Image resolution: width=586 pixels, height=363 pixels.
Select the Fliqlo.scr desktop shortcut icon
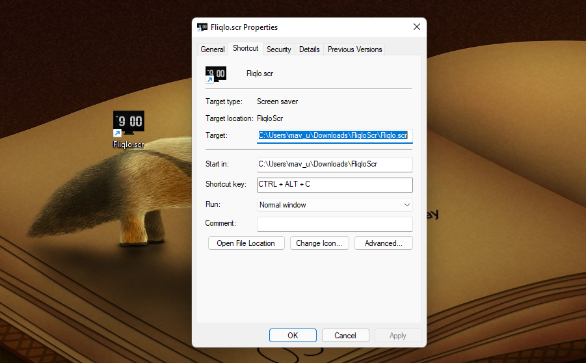[128, 128]
